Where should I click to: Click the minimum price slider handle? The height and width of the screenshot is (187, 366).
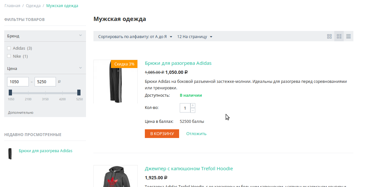(x=10, y=93)
